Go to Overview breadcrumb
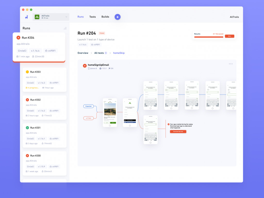264x198 pixels. (x=83, y=53)
